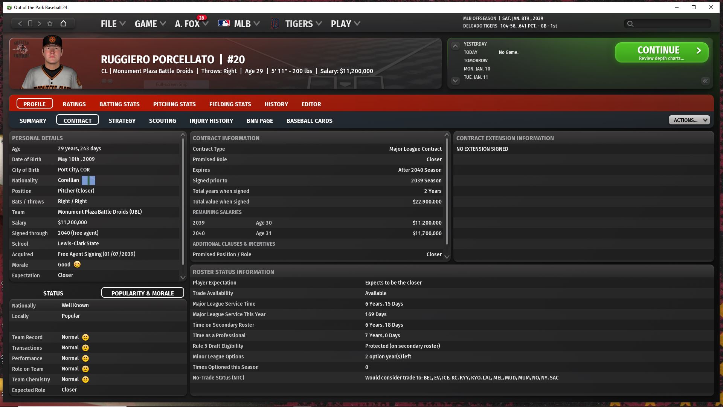The height and width of the screenshot is (407, 723).
Task: Open the A. Fox manager menu
Action: [x=191, y=24]
